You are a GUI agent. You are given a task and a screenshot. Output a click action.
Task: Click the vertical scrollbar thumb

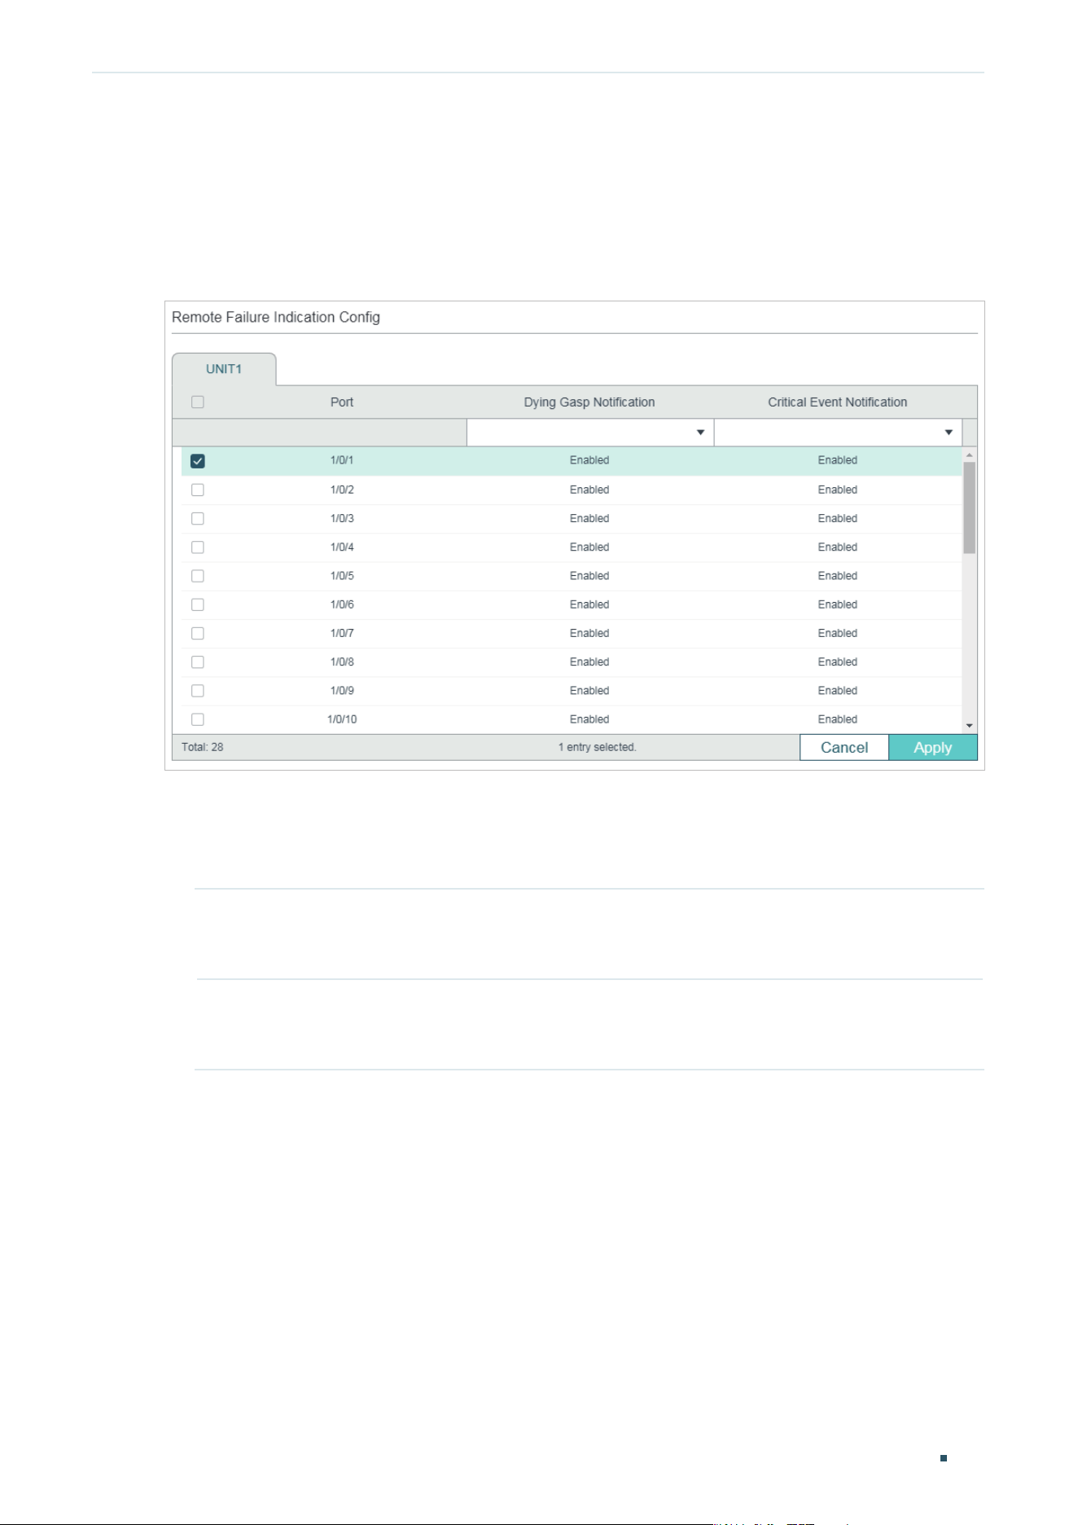click(969, 508)
